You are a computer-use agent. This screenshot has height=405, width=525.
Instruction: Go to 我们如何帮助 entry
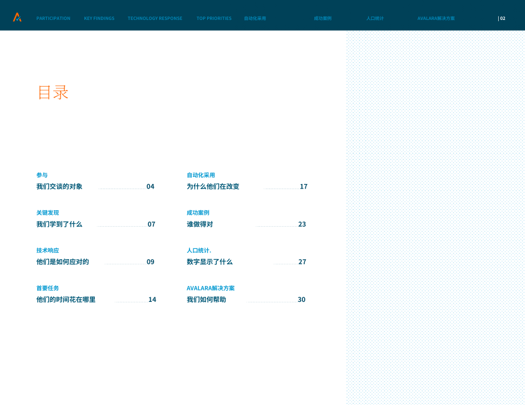click(206, 300)
